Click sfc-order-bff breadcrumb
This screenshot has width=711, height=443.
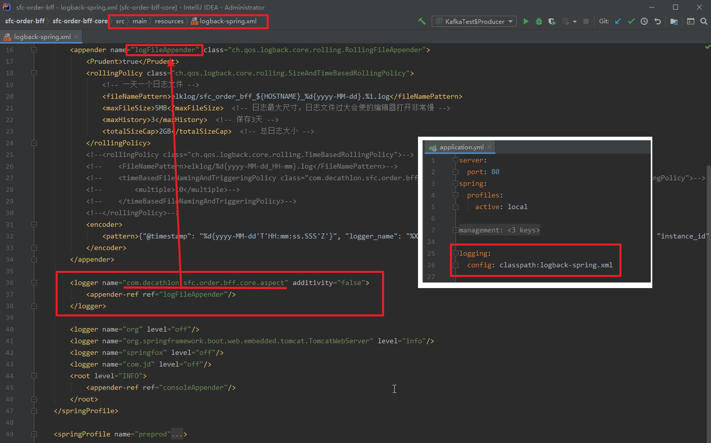[x=25, y=21]
